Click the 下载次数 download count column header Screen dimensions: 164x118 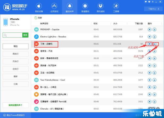(139, 24)
